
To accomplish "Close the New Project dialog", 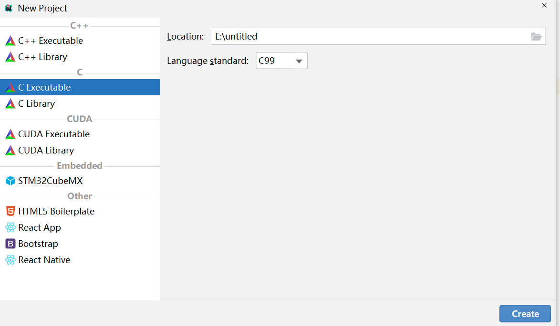I will [544, 6].
